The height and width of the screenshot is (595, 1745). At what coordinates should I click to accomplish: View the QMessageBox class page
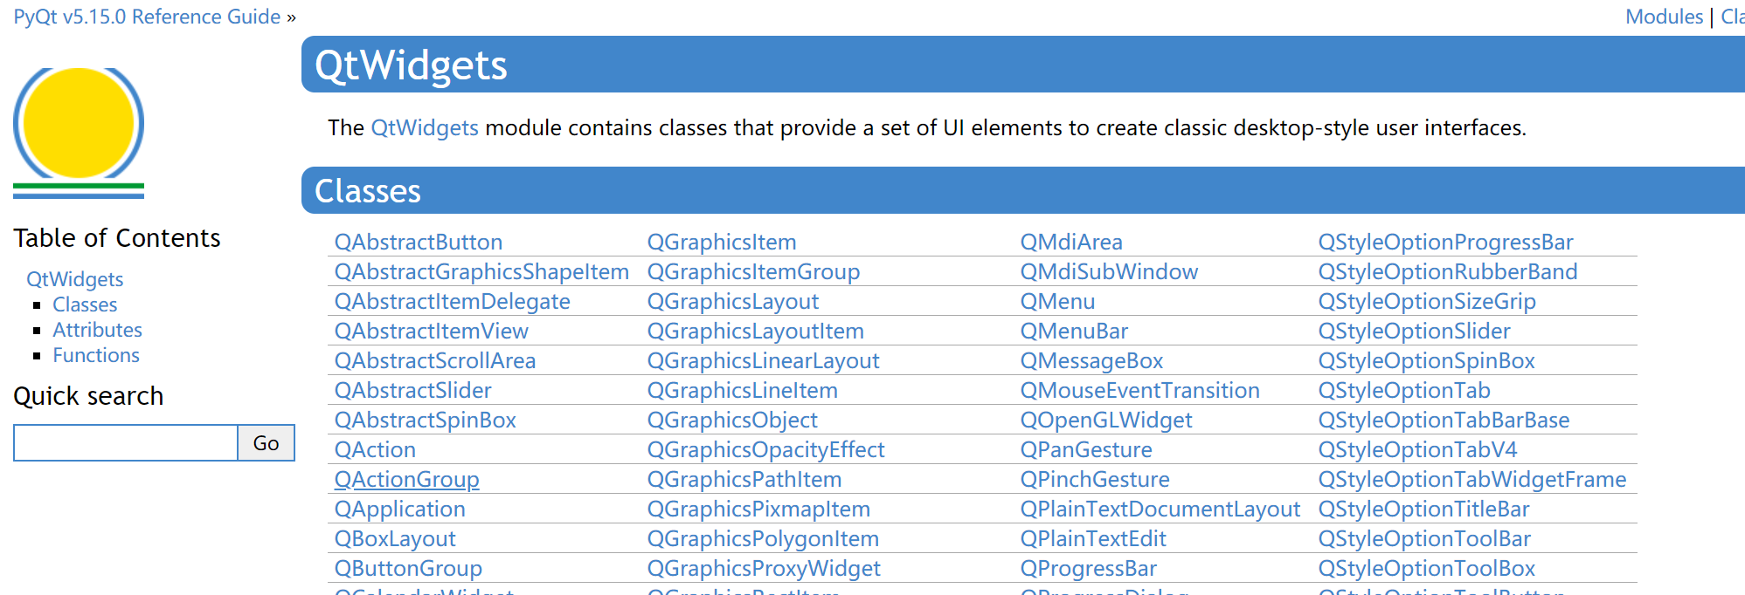click(1091, 360)
